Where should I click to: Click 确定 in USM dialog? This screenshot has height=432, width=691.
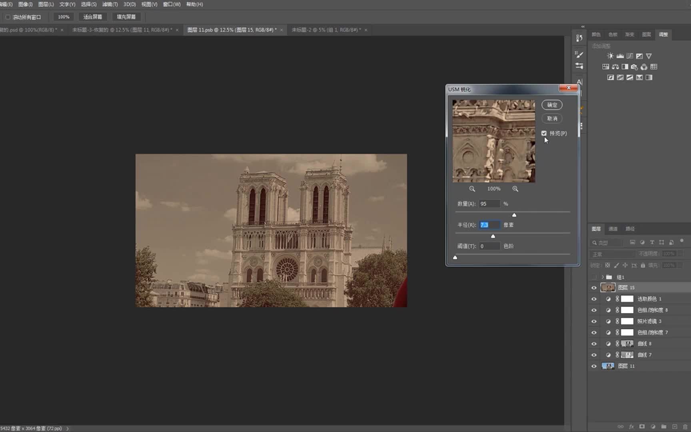coord(552,105)
